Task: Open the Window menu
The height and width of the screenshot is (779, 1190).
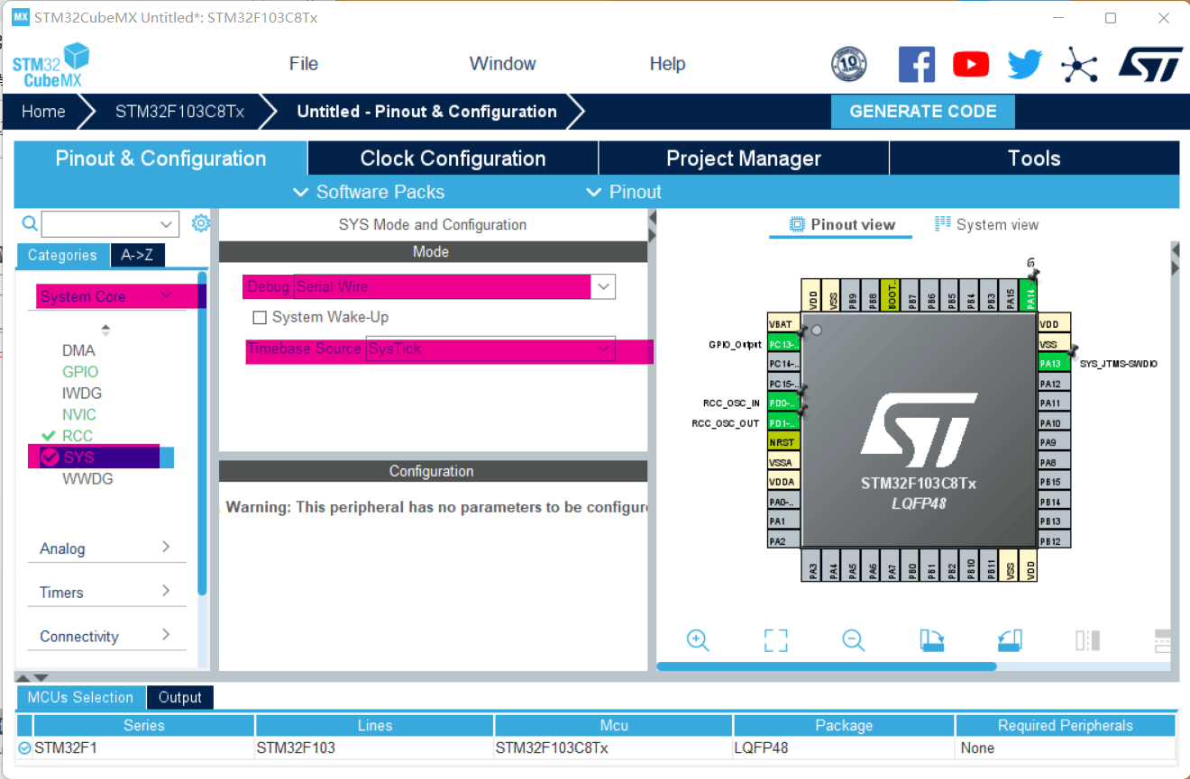Action: click(502, 63)
